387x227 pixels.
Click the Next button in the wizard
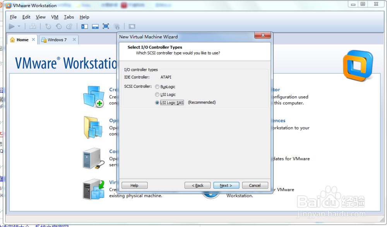click(226, 185)
